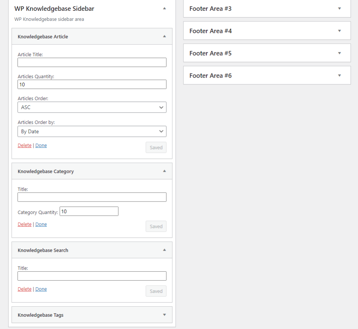Delete the Knowledgebase Article widget

click(x=25, y=146)
